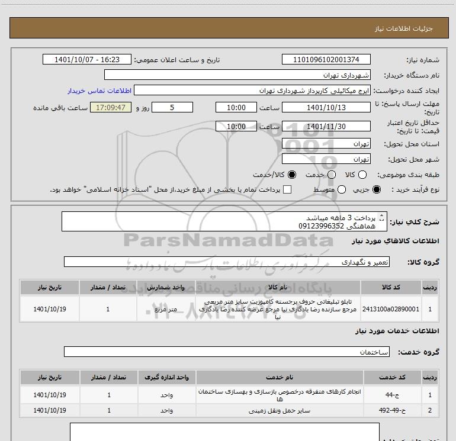
Task: Click the delivery city field
Action: coord(326,159)
